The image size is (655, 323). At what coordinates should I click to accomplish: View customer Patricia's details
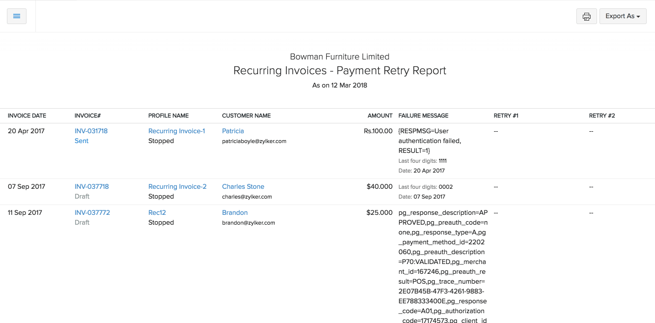[x=232, y=131]
